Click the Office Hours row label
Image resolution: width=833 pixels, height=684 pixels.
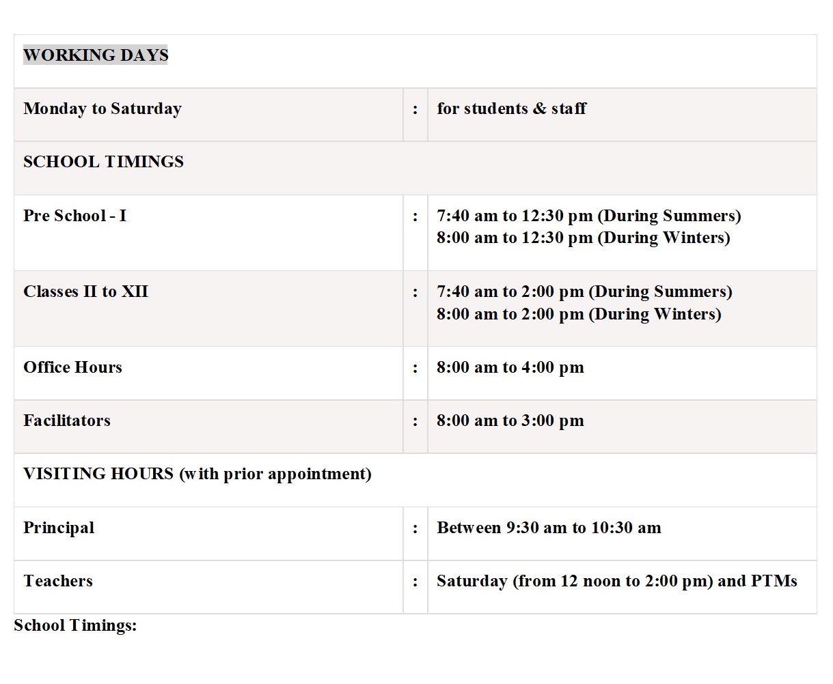pyautogui.click(x=72, y=367)
